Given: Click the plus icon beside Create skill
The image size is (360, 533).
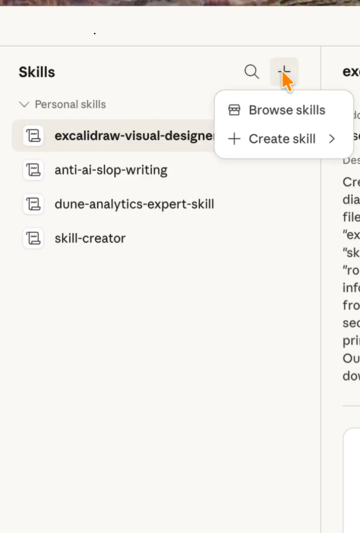Looking at the screenshot, I should click(234, 138).
